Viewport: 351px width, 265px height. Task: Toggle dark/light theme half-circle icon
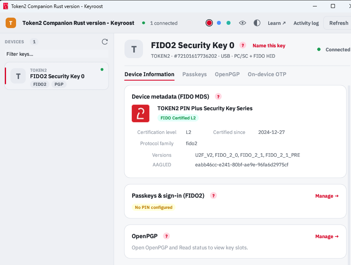(x=257, y=23)
